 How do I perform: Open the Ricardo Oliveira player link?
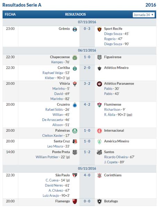116,157
